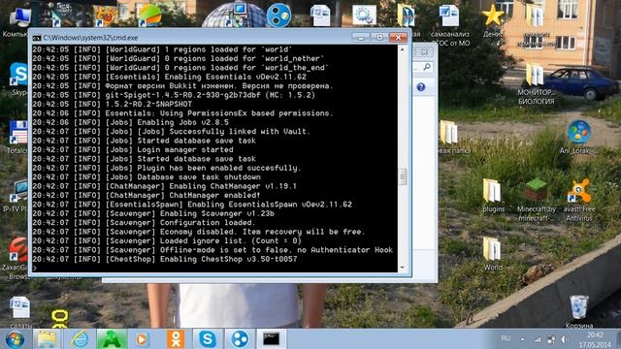Image resolution: width=621 pixels, height=349 pixels.
Task: Show hidden tray icons arrow
Action: click(x=523, y=339)
